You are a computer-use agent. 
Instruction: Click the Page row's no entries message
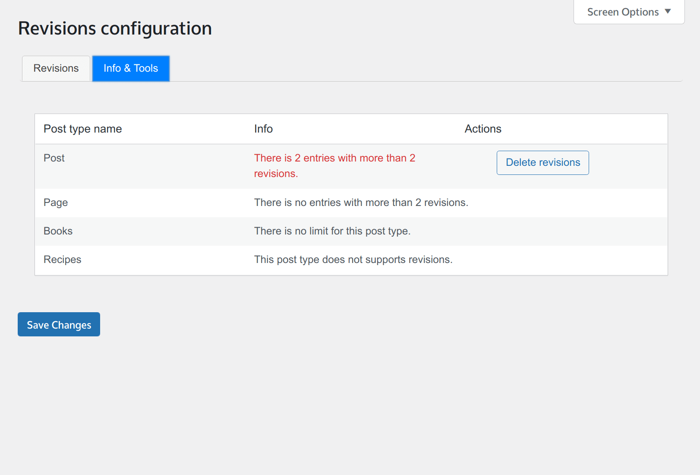tap(361, 203)
